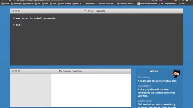
Task: Open the phonegap bookmarks folder
Action: (16, 4)
